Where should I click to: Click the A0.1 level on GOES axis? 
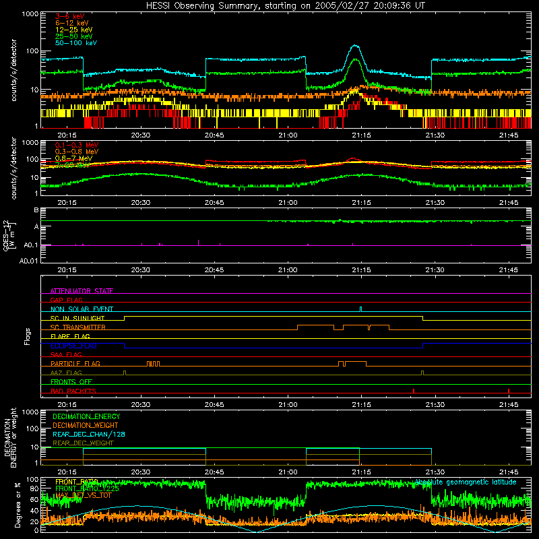click(31, 245)
